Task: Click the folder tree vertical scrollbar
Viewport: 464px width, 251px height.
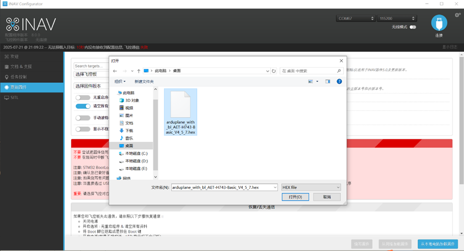Action: coord(155,133)
